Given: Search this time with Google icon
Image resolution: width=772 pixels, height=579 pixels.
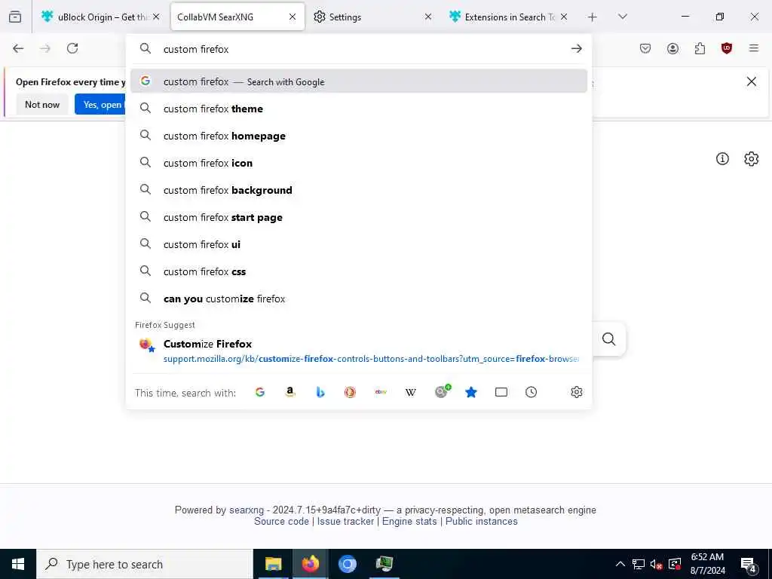Looking at the screenshot, I should point(260,392).
